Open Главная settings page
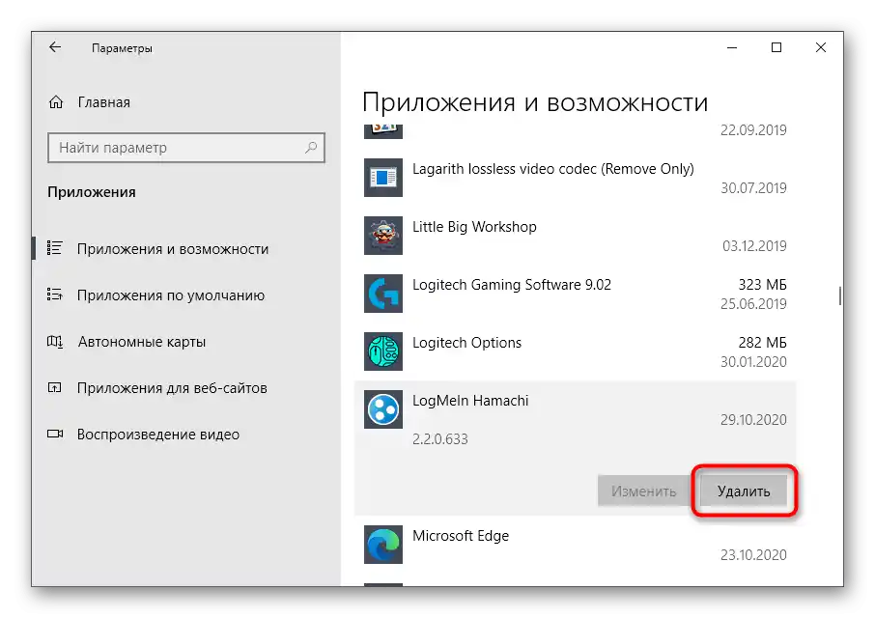The width and height of the screenshot is (875, 618). click(x=103, y=102)
